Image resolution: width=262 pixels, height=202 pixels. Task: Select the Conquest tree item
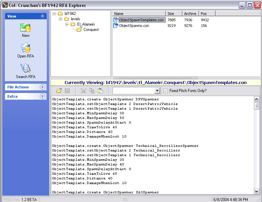tap(91, 30)
